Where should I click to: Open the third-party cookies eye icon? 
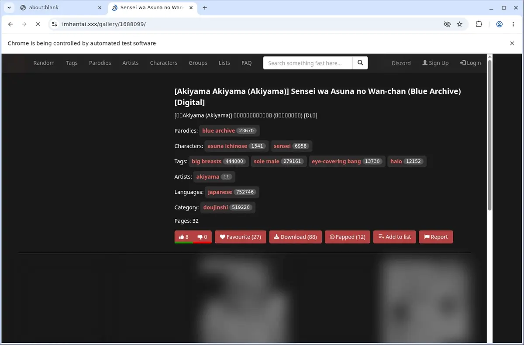447,24
